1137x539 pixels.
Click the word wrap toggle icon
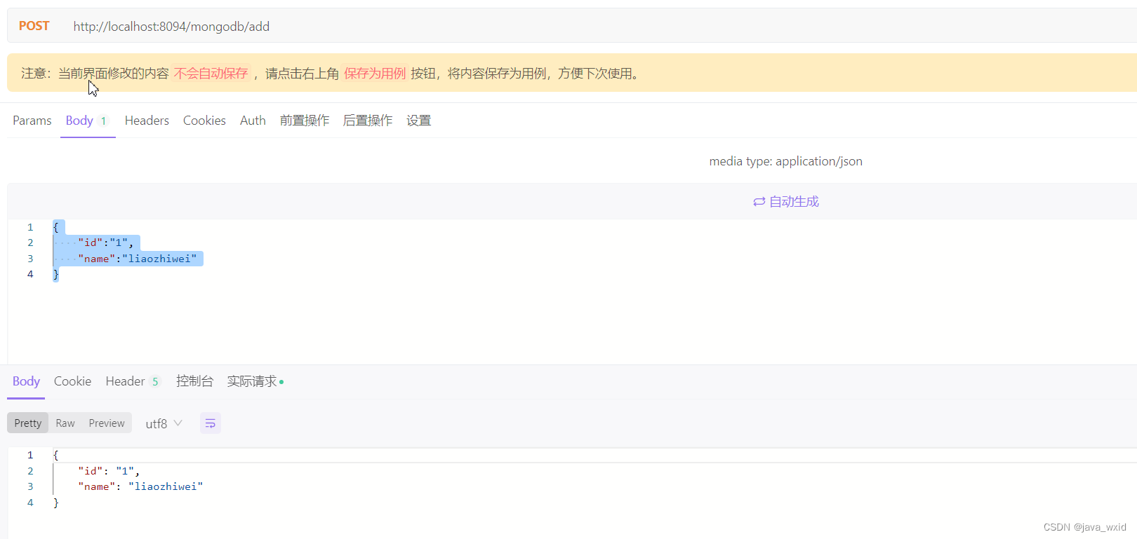point(210,423)
